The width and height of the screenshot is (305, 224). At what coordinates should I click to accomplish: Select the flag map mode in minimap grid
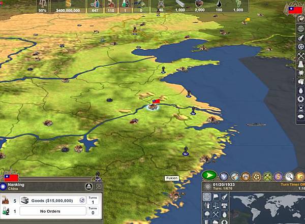pyautogui.click(x=216, y=197)
